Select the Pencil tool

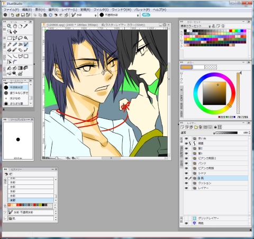[15, 45]
